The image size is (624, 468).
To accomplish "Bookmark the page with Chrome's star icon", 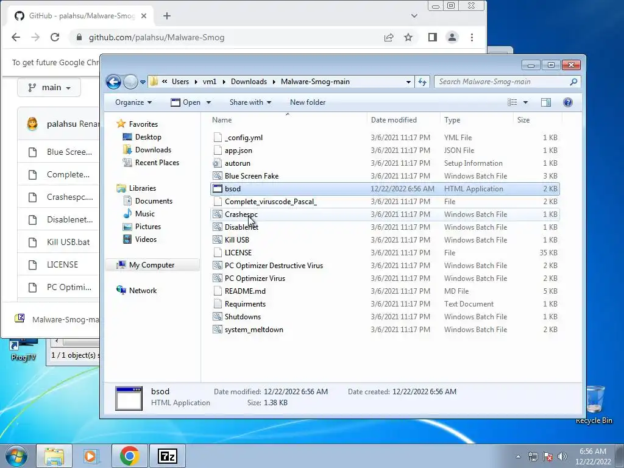I will [x=408, y=37].
